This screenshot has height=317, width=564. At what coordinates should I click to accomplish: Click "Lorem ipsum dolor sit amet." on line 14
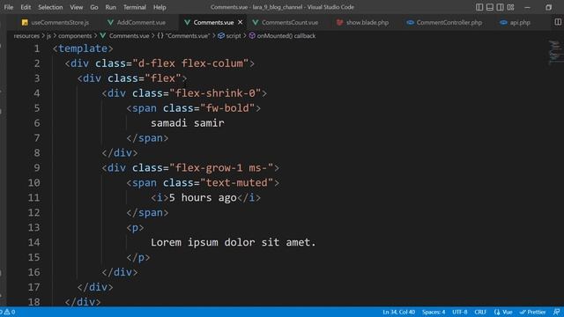click(x=233, y=243)
